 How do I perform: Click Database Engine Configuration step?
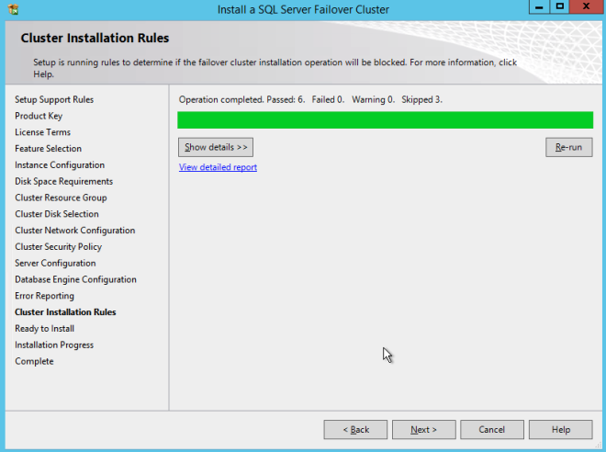pyautogui.click(x=75, y=279)
